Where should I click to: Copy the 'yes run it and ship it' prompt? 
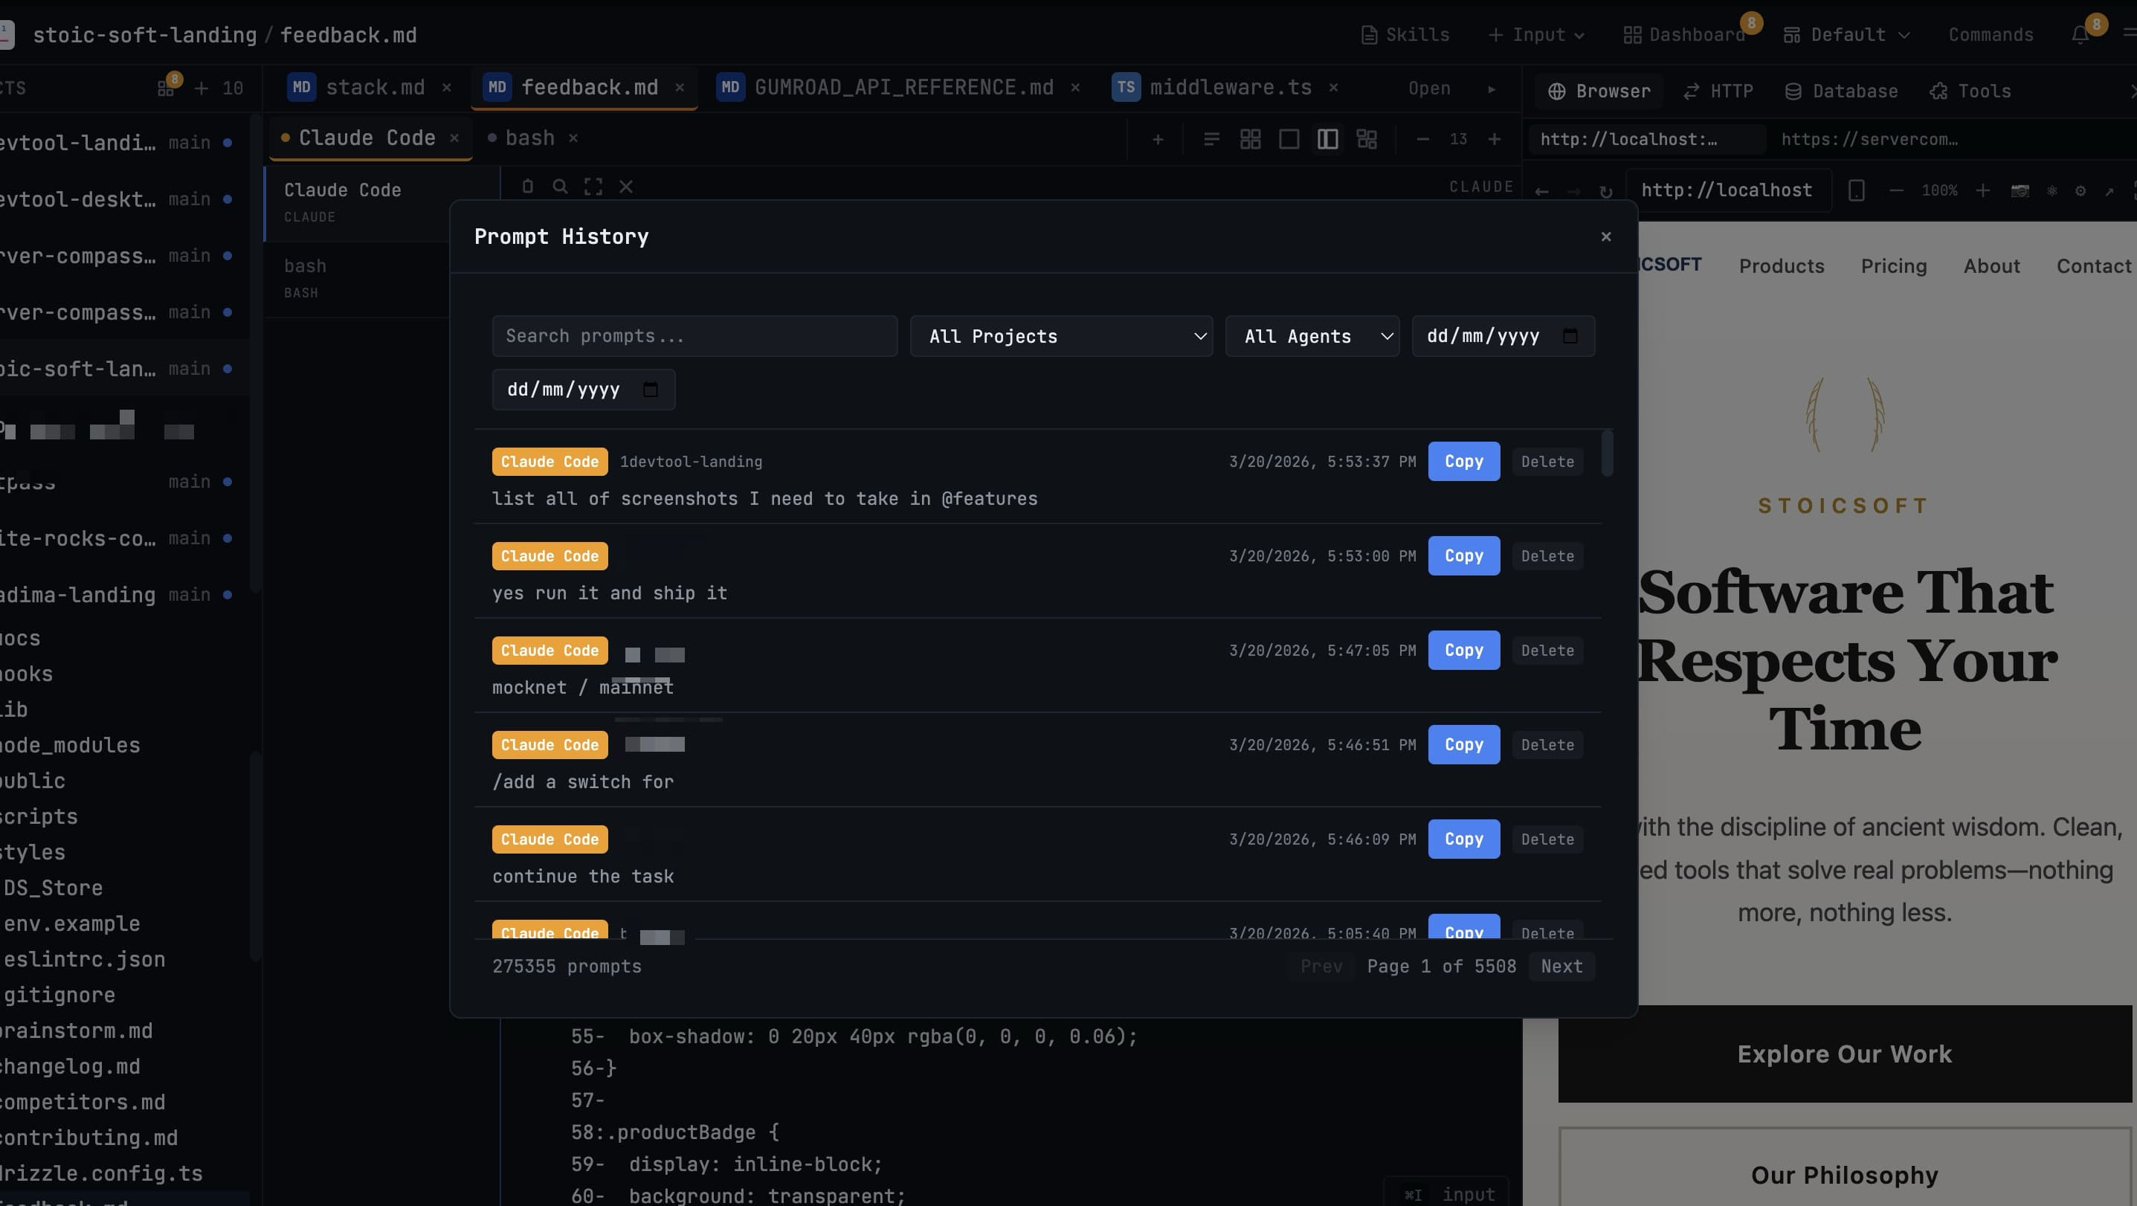click(1463, 555)
